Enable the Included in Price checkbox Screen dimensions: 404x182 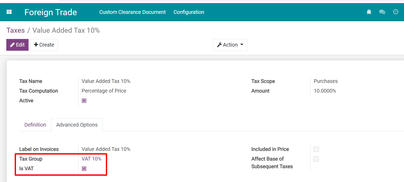tap(316, 149)
